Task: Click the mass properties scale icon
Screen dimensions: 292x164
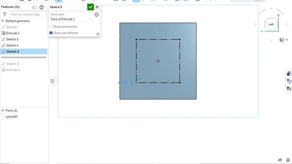Action: pyautogui.click(x=288, y=160)
